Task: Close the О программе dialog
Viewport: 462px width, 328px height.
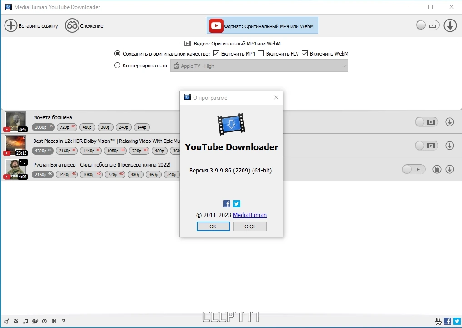Action: 276,97
